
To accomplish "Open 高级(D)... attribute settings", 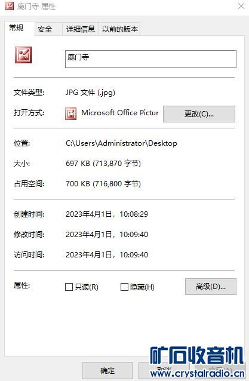I will (x=211, y=287).
